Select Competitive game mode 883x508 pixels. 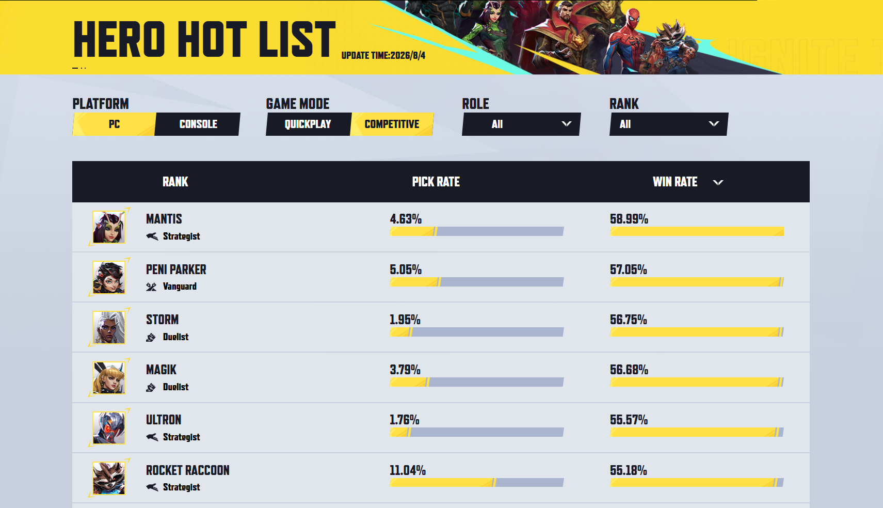coord(392,124)
